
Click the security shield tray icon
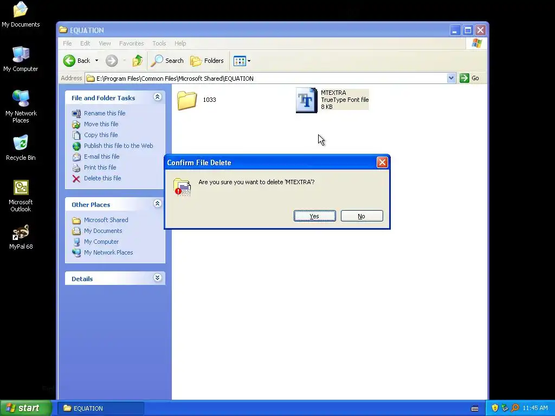coord(495,408)
